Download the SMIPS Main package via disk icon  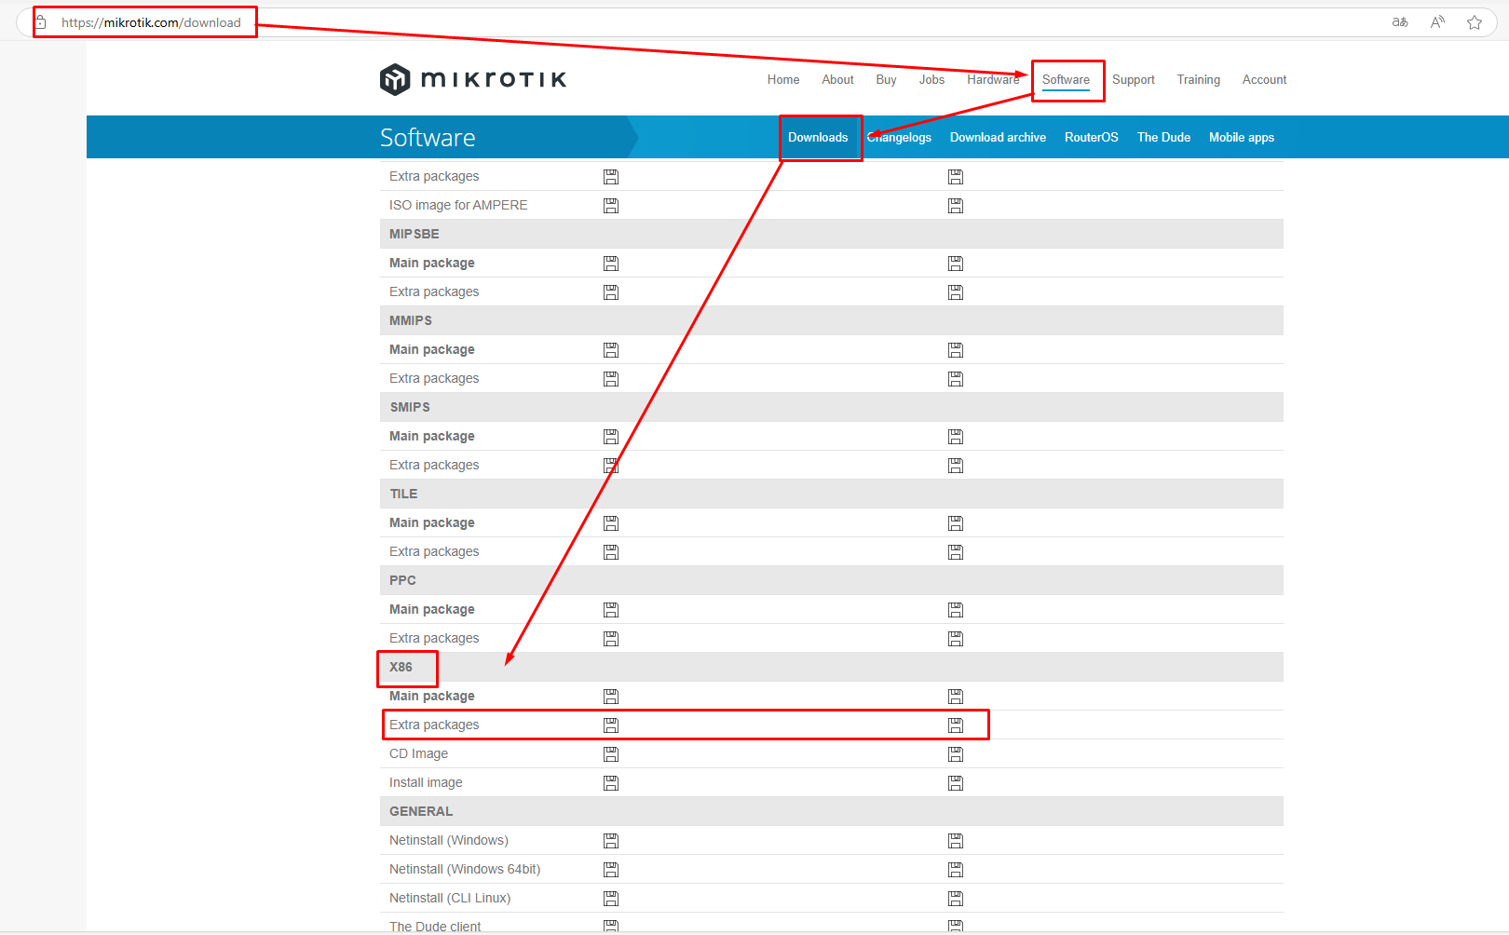611,436
